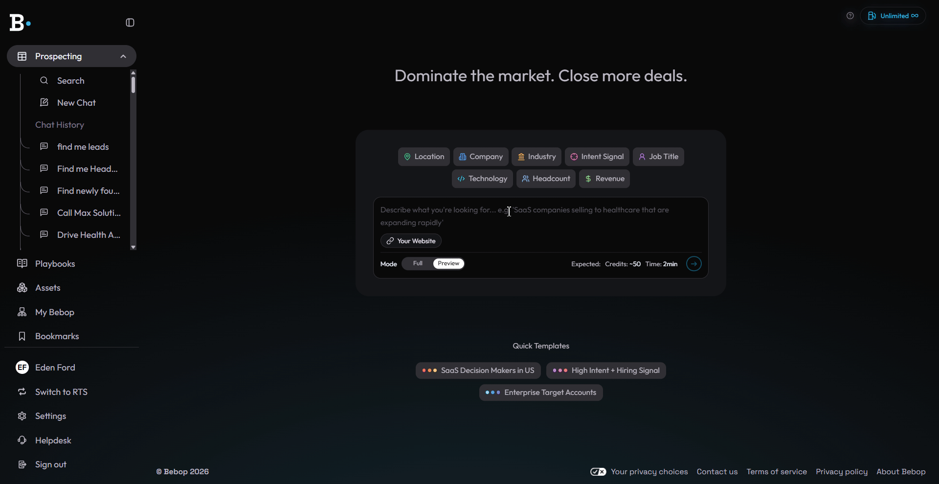This screenshot has height=484, width=939.
Task: Click the privacy choices toggle icon
Action: tap(598, 472)
